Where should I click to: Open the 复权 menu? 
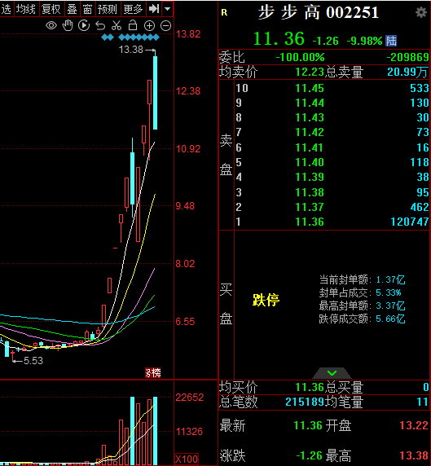51,9
